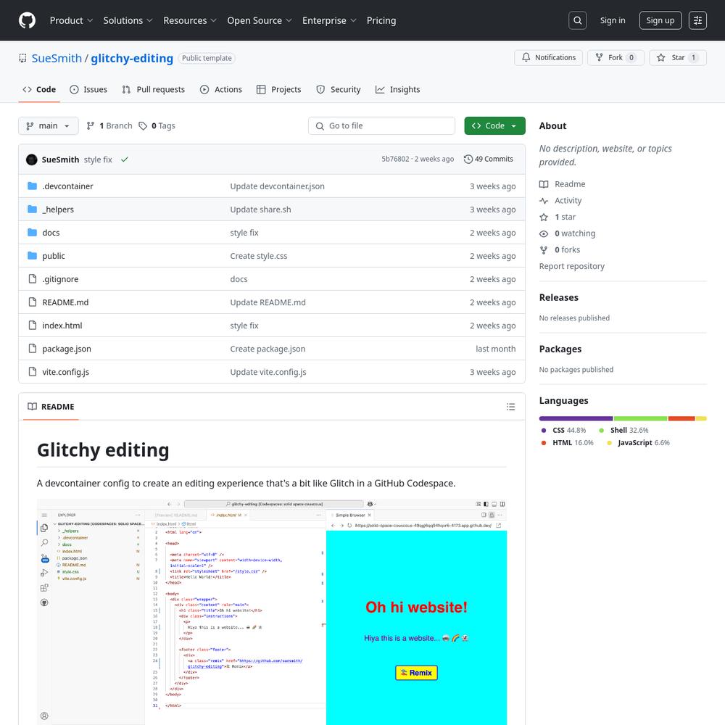Fork the repository
725x725 pixels.
(616, 57)
